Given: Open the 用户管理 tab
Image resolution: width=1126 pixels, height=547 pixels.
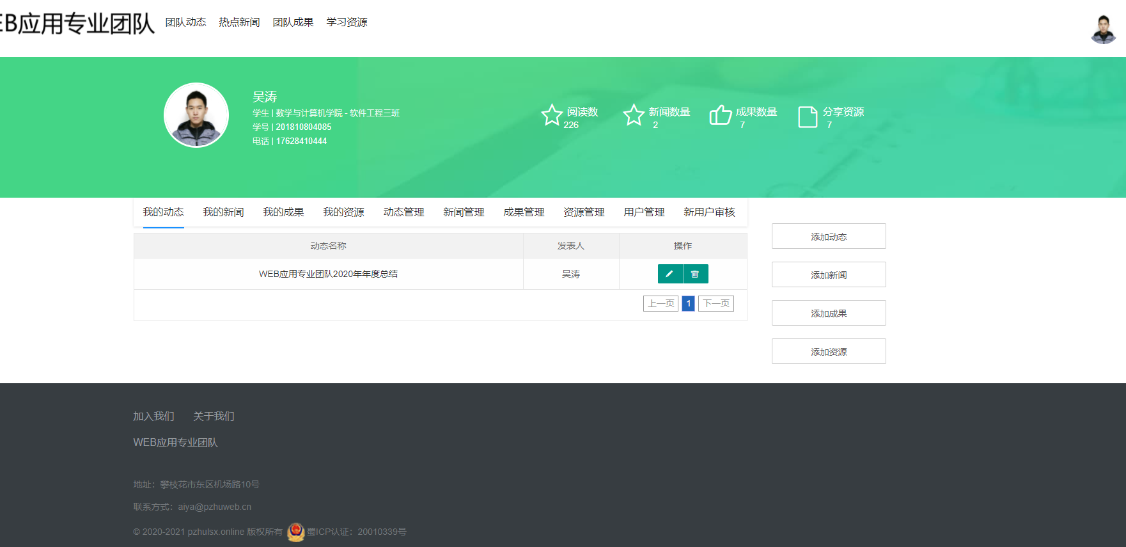Looking at the screenshot, I should click(644, 212).
